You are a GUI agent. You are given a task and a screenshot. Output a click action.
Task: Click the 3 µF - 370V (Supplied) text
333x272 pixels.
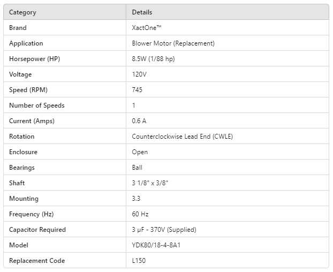coord(164,230)
